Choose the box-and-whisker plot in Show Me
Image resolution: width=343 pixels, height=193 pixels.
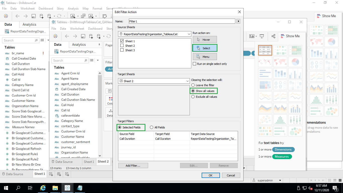click(295, 120)
